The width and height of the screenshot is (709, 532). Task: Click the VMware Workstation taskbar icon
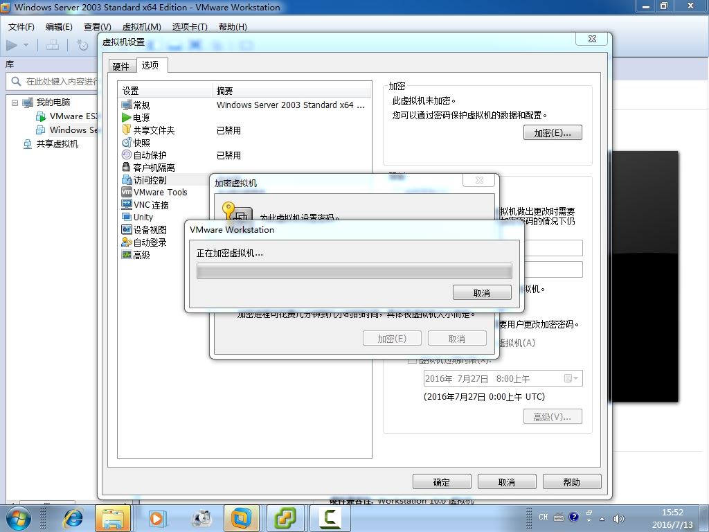[x=241, y=517]
